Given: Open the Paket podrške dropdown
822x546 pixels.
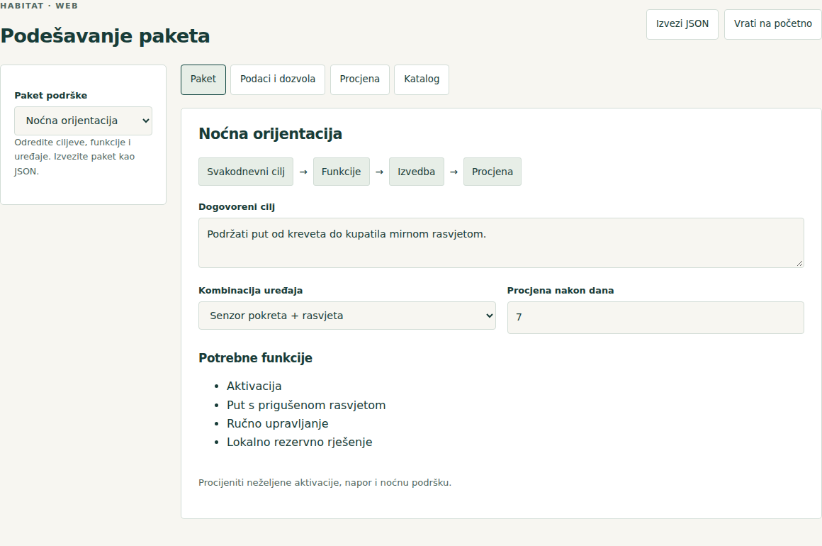Looking at the screenshot, I should click(84, 121).
